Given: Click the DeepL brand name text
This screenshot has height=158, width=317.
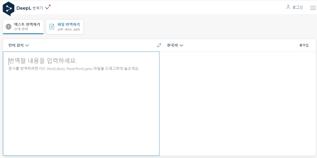Looking at the screenshot, I should (24, 8).
